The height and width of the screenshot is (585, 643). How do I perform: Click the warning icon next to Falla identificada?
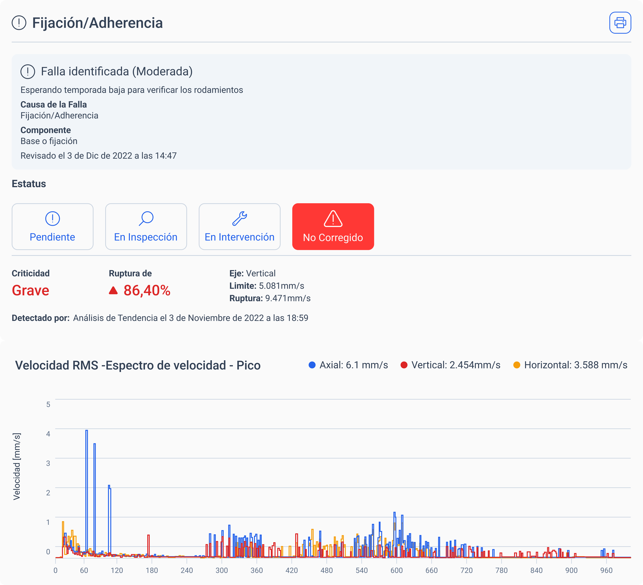coord(28,71)
